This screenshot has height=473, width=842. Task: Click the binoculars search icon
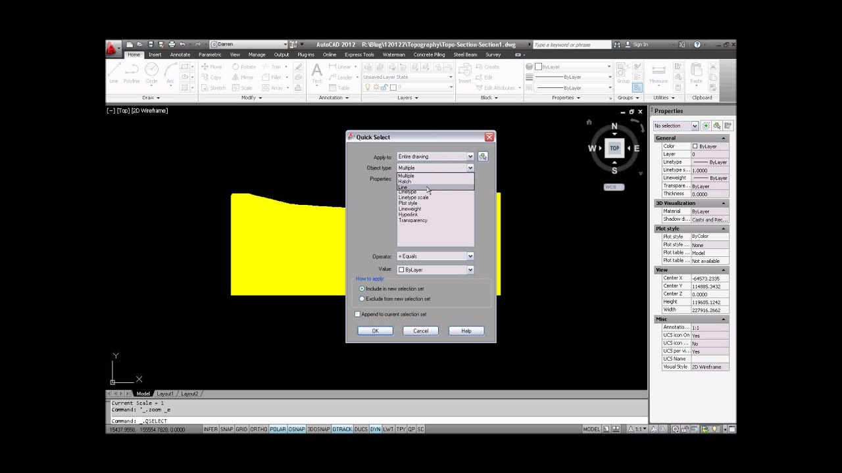[x=617, y=45]
